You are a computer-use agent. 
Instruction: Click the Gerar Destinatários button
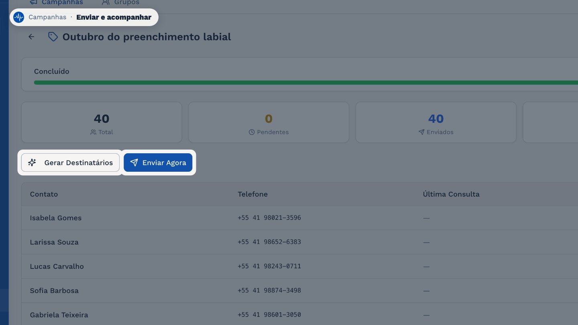pos(70,162)
